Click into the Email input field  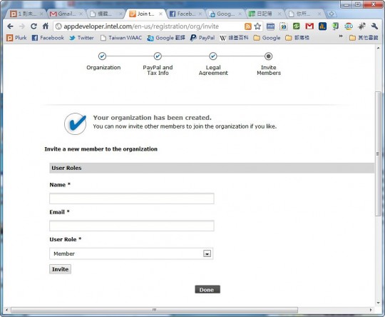pos(132,226)
